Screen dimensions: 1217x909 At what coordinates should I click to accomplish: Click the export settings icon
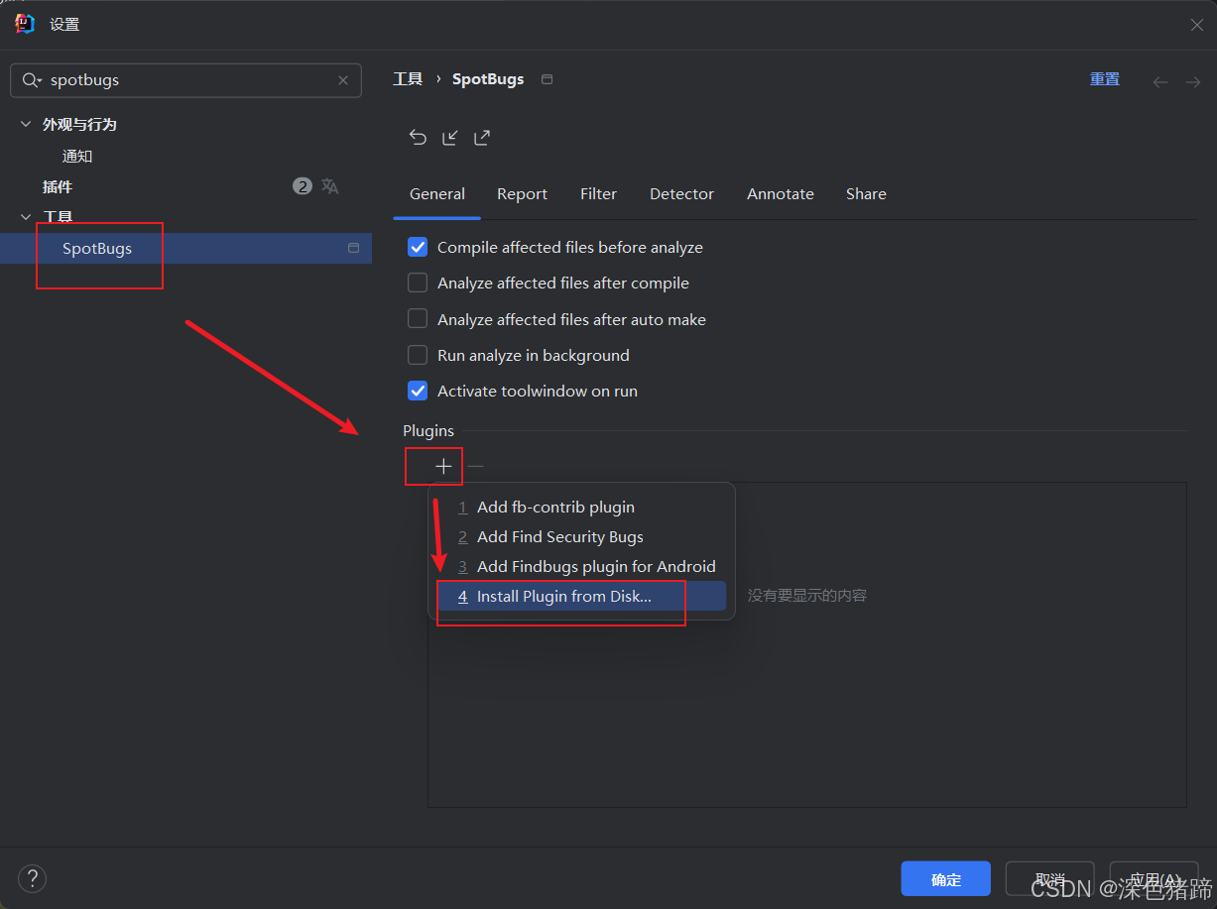pyautogui.click(x=482, y=138)
